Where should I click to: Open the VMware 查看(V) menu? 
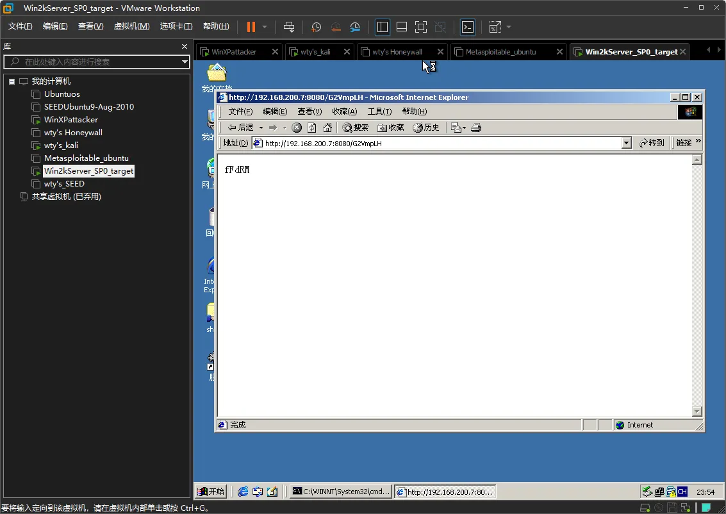(90, 26)
